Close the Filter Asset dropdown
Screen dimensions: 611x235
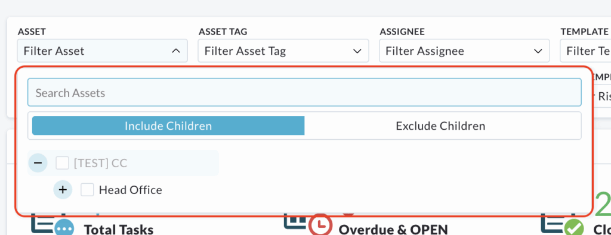[103, 51]
